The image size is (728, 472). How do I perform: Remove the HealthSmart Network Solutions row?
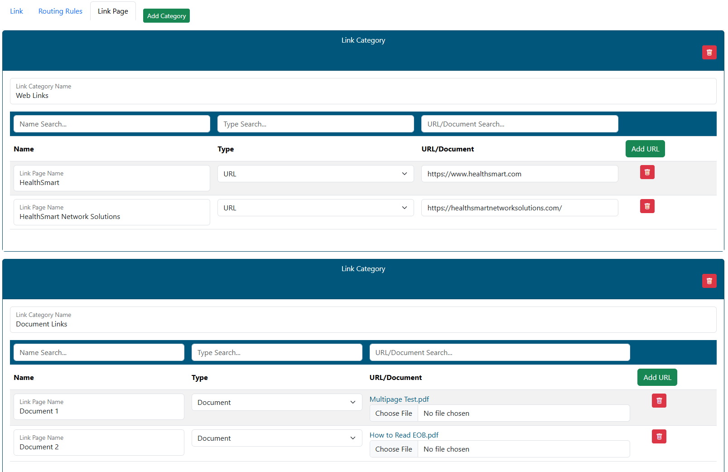tap(647, 206)
